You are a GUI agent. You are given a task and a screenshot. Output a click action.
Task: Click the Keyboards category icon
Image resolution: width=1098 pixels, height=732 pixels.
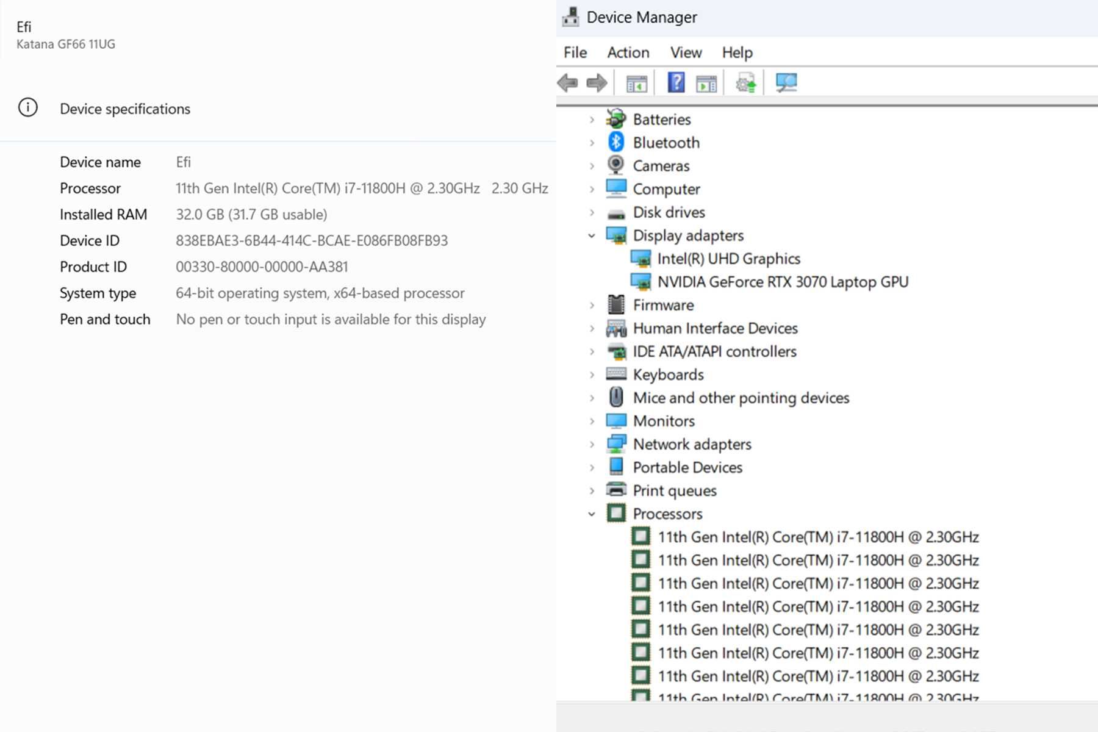coord(616,374)
